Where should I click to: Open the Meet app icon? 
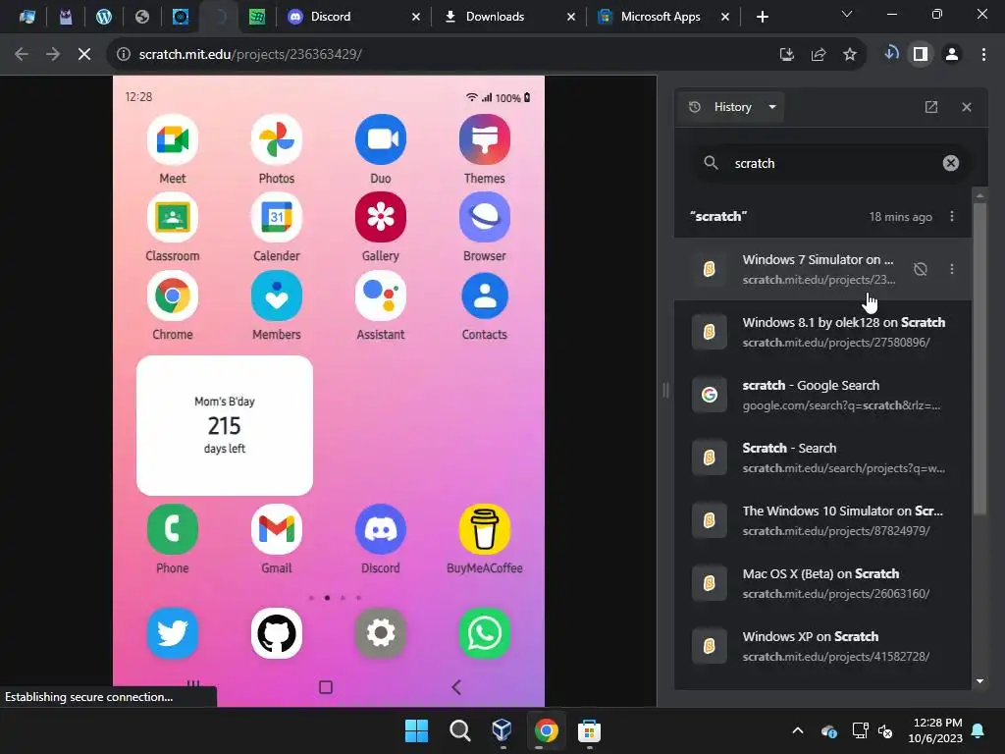tap(173, 139)
